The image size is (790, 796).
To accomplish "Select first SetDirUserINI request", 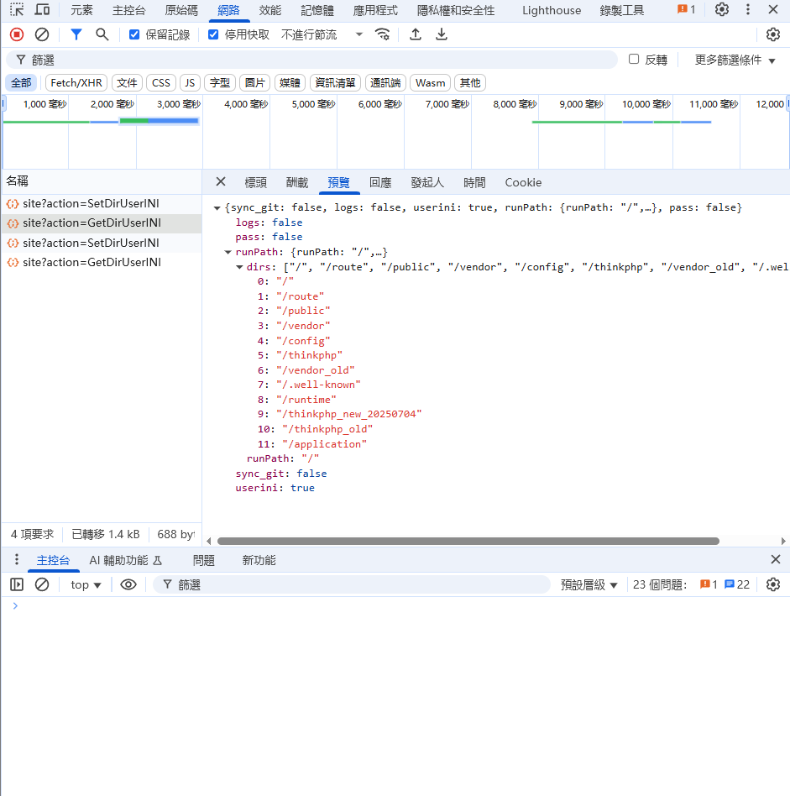I will tap(101, 203).
